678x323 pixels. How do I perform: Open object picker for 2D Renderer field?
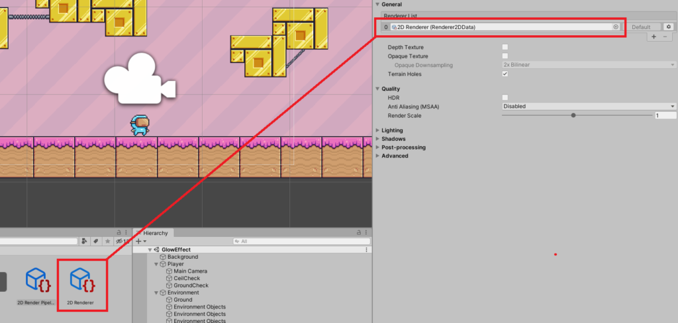pyautogui.click(x=616, y=27)
